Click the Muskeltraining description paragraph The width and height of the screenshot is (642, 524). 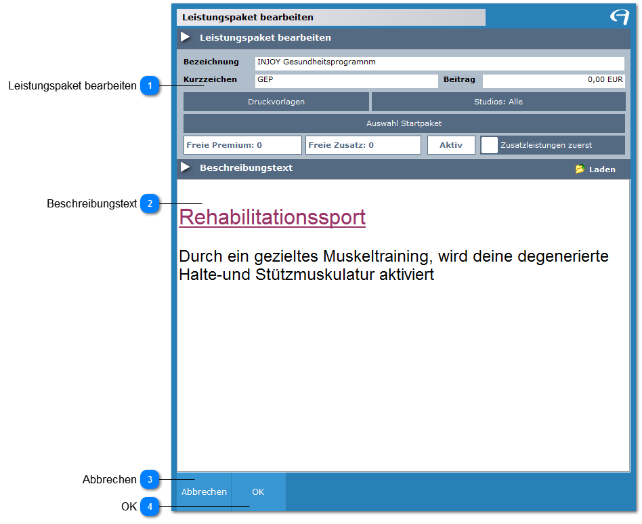click(x=393, y=265)
